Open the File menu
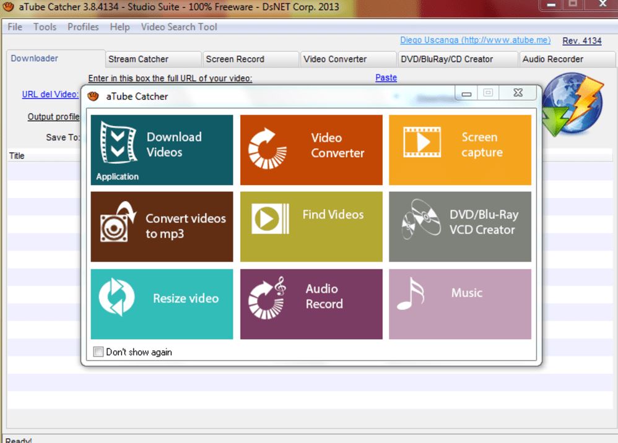 (x=14, y=27)
